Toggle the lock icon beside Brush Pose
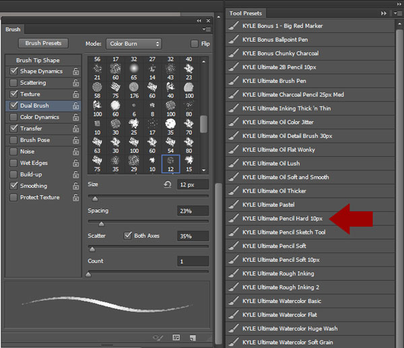The image size is (404, 348). [75, 140]
